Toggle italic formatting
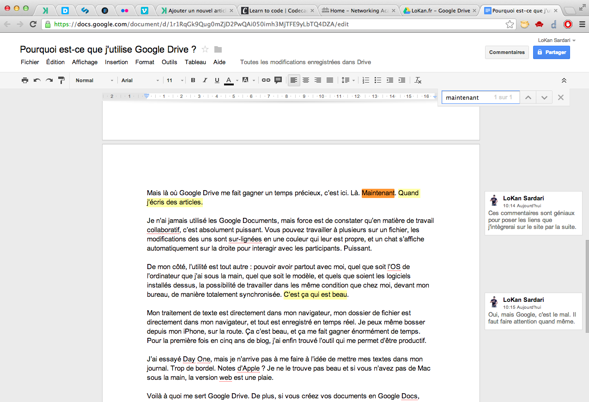The image size is (589, 402). 205,80
